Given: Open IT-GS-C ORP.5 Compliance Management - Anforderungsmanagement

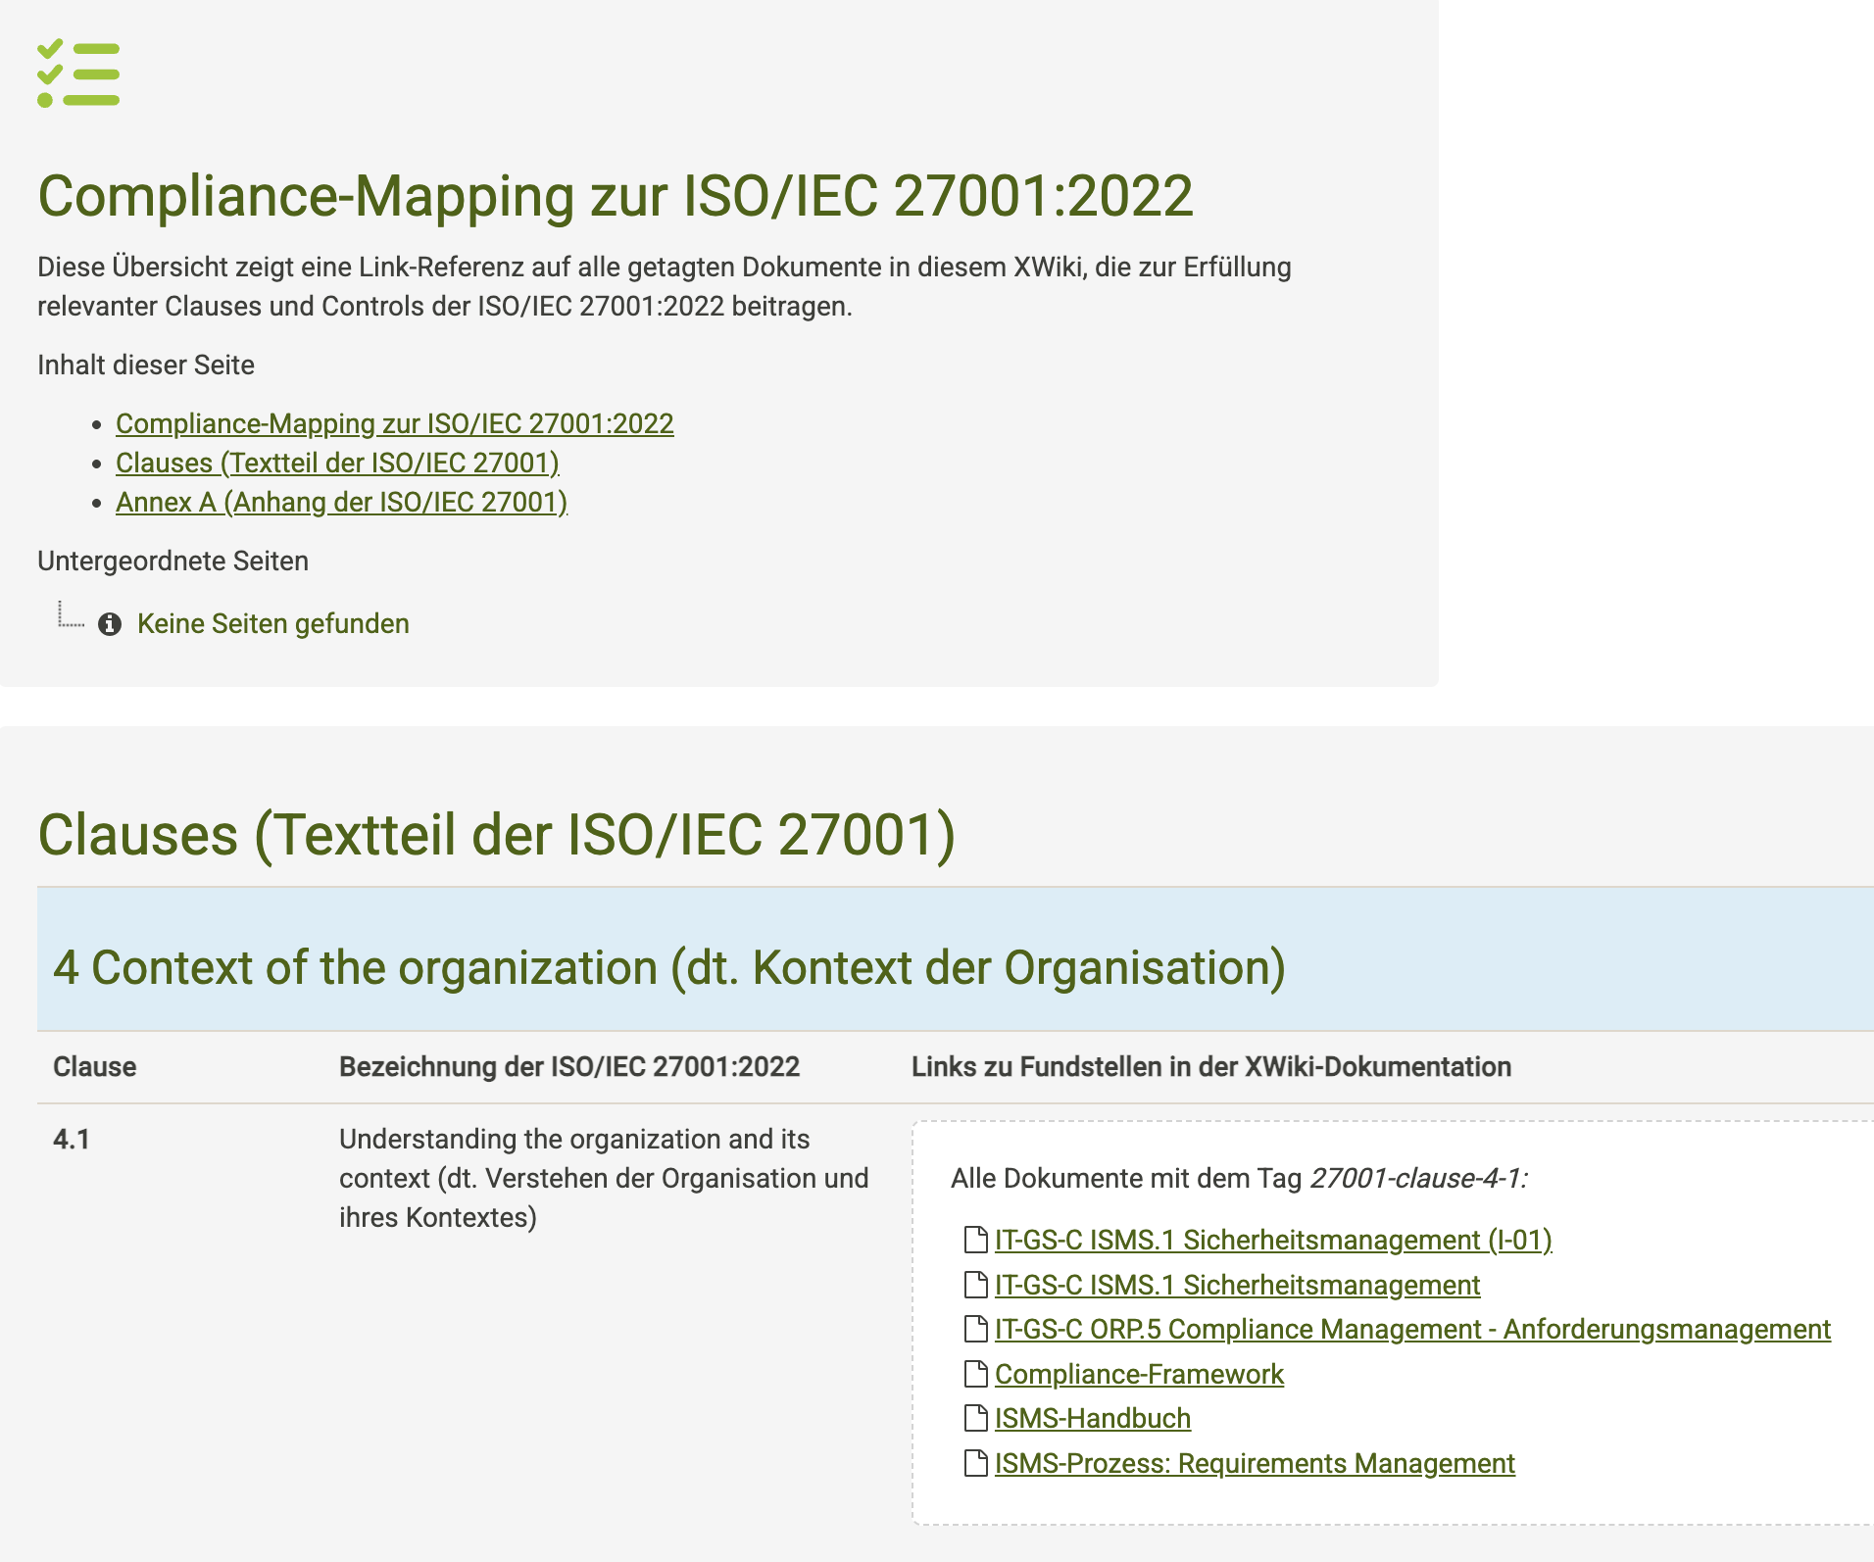Looking at the screenshot, I should point(1411,1329).
